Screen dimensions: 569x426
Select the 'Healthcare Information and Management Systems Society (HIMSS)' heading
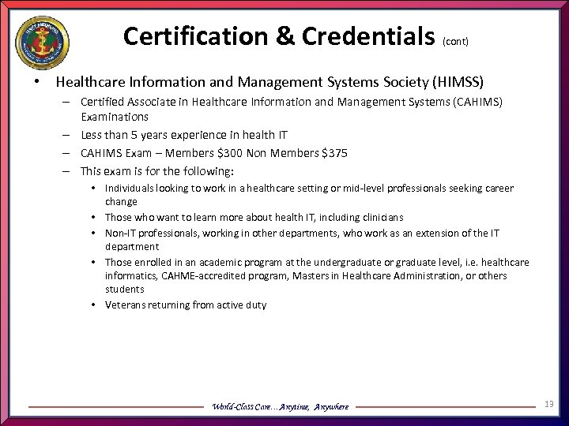269,82
